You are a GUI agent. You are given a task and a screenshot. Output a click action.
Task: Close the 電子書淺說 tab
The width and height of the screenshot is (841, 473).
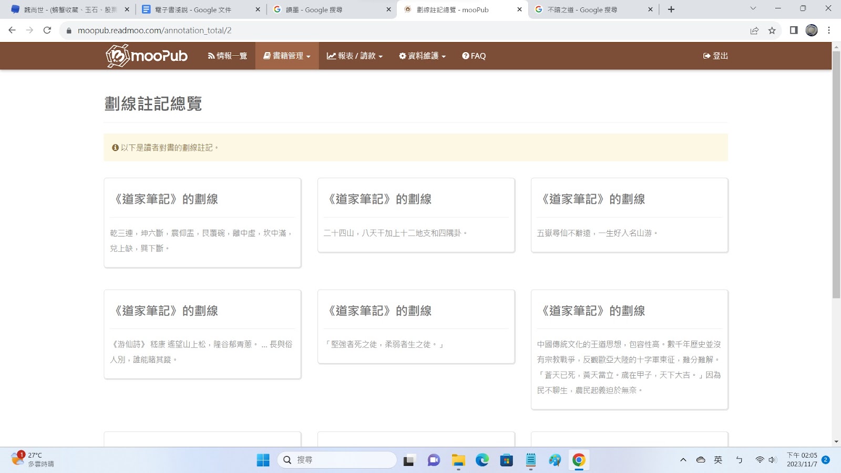click(x=258, y=9)
